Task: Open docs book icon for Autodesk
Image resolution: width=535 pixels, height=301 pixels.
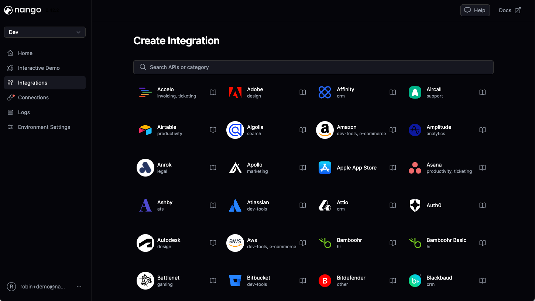Action: [213, 243]
